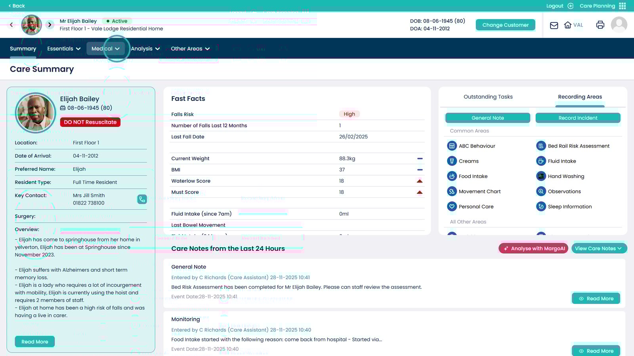
Task: Go to next resident arrow
Action: click(x=50, y=25)
